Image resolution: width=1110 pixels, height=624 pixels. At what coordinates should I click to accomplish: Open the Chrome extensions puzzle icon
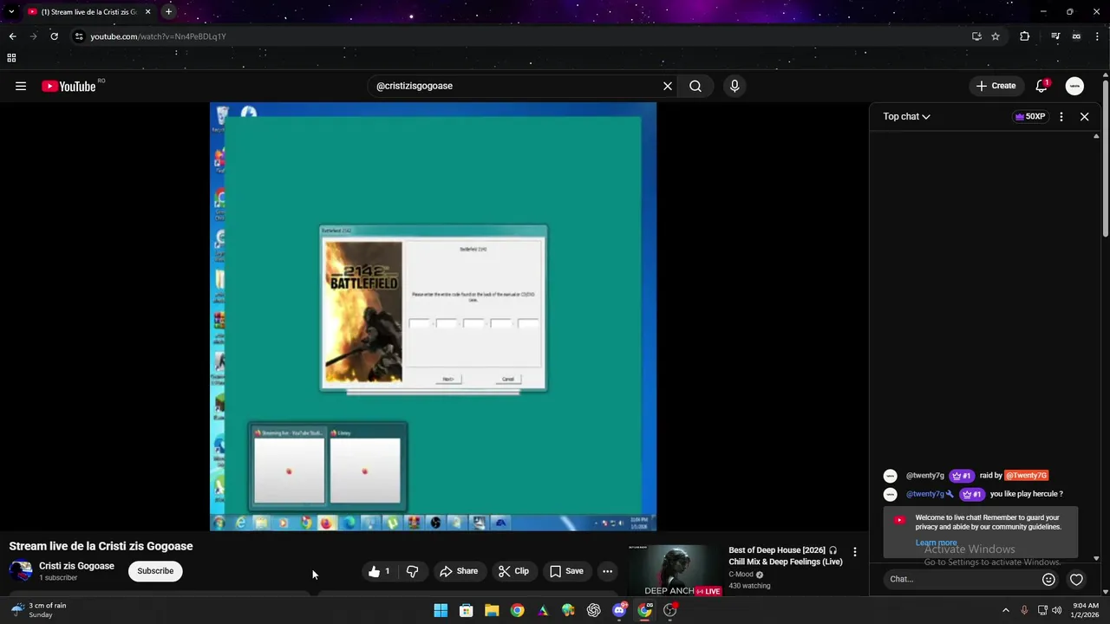[1024, 36]
